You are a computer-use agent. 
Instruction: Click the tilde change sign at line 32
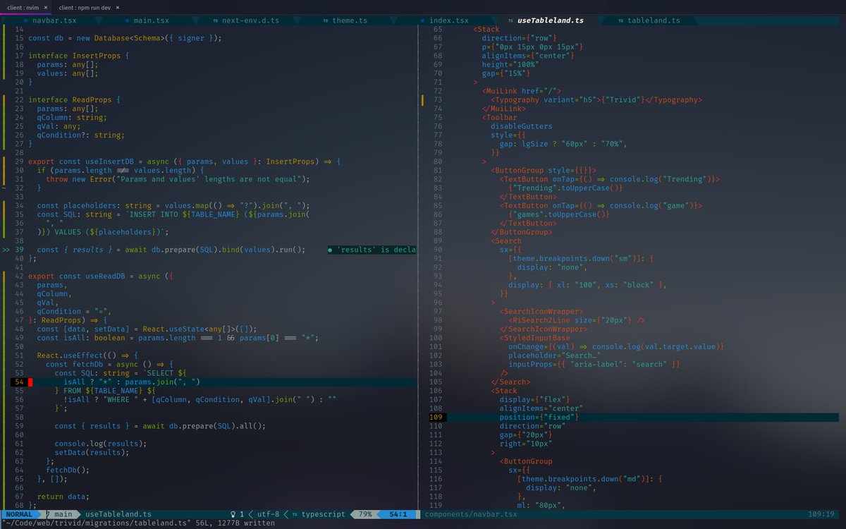(4, 188)
